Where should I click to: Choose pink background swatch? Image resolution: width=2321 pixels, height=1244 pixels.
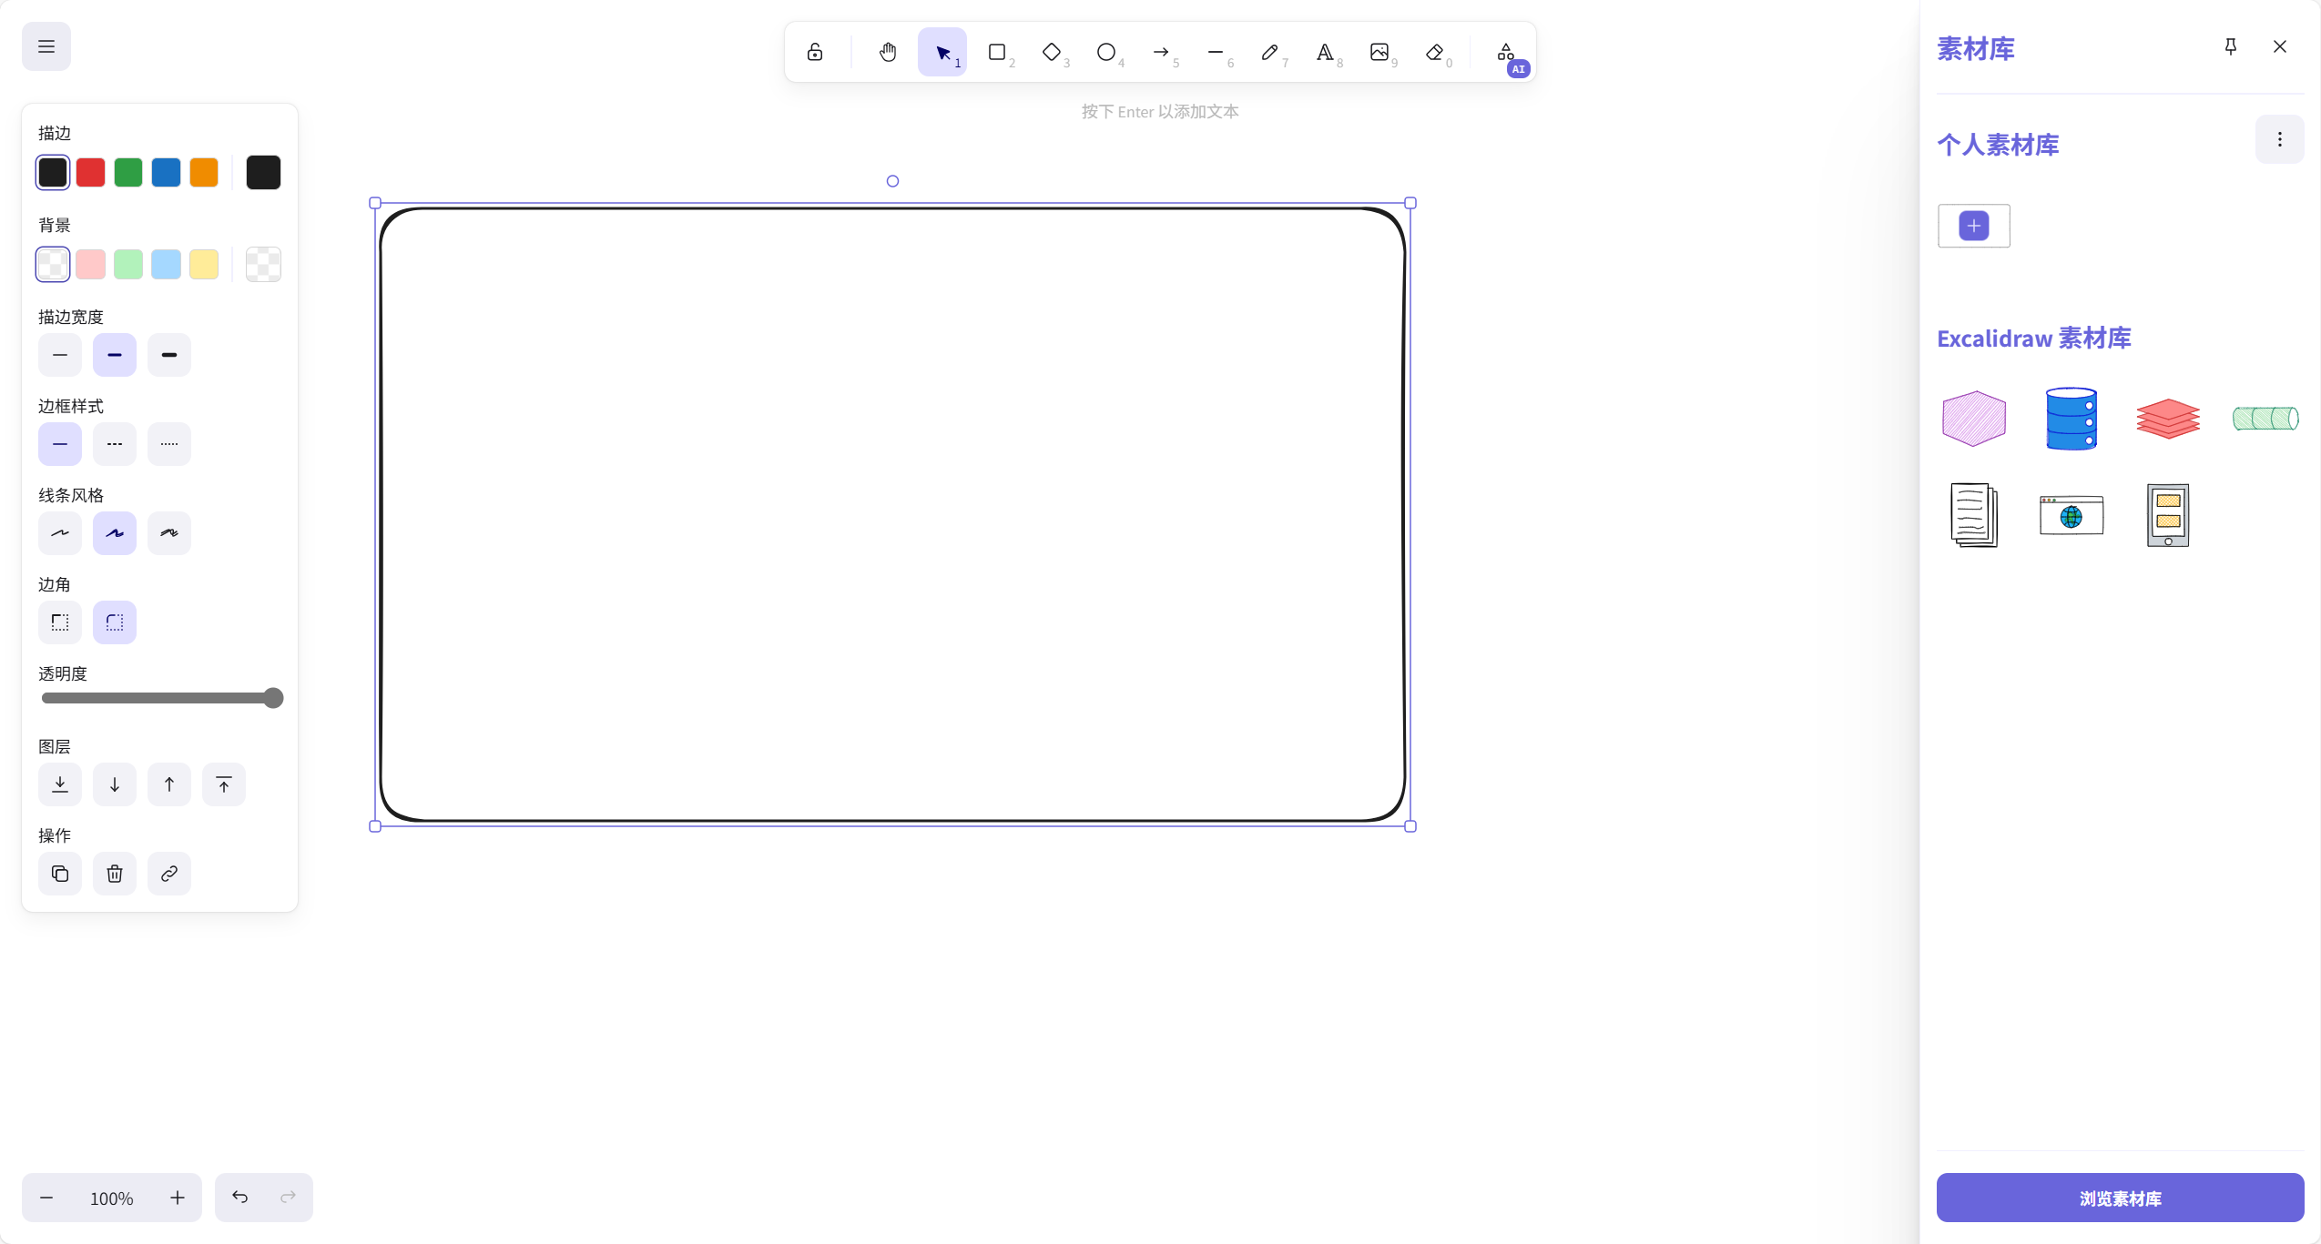click(x=90, y=264)
